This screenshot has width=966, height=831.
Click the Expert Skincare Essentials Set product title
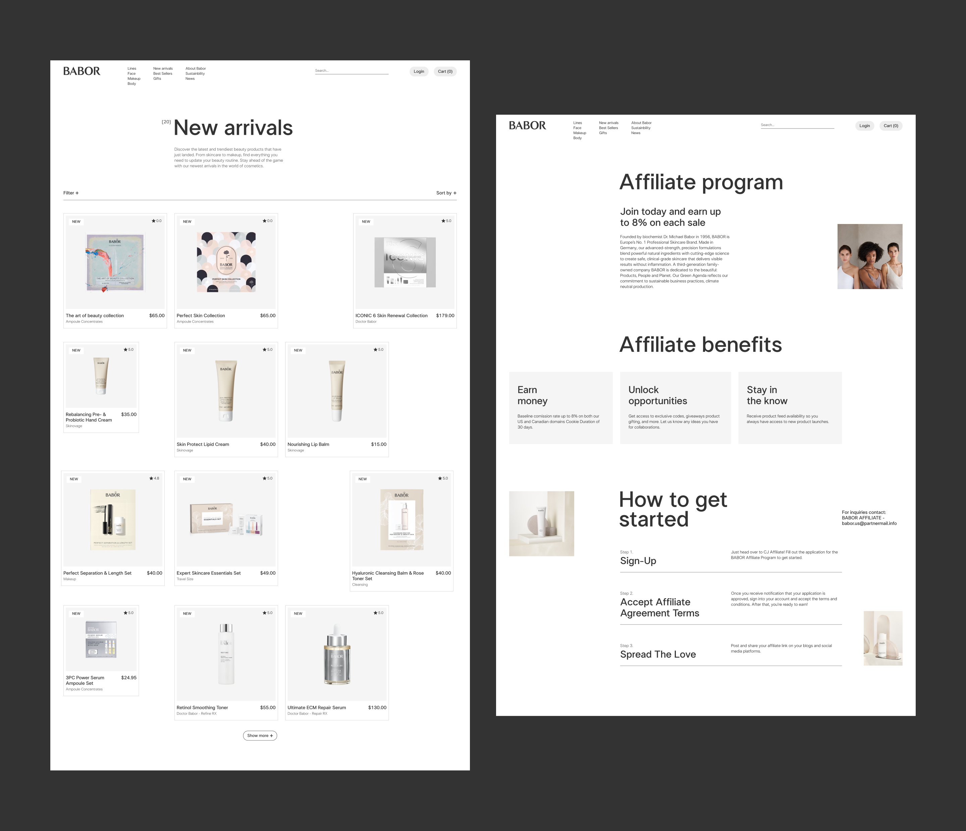click(x=208, y=573)
